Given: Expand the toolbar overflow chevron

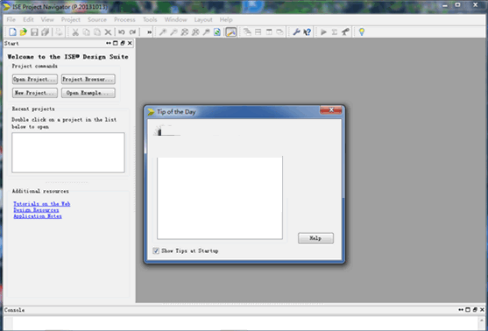Looking at the screenshot, I should click(150, 32).
